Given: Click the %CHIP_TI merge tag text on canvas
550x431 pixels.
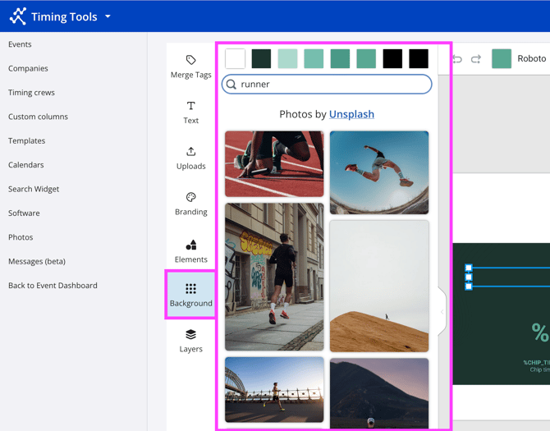Looking at the screenshot, I should click(536, 363).
